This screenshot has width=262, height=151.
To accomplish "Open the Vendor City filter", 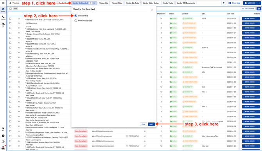I will (104, 3).
